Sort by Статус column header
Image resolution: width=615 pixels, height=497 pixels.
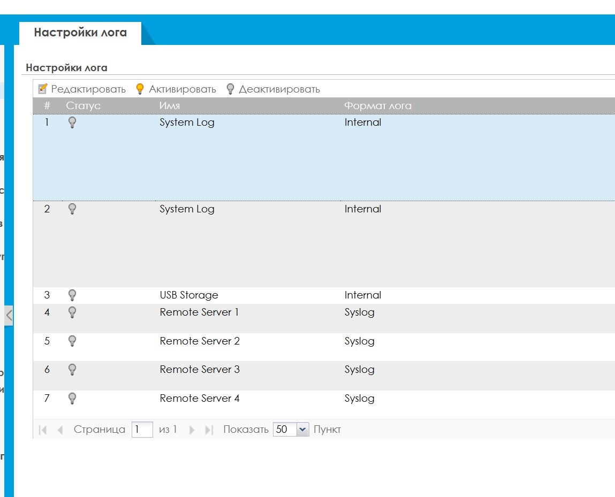[83, 106]
